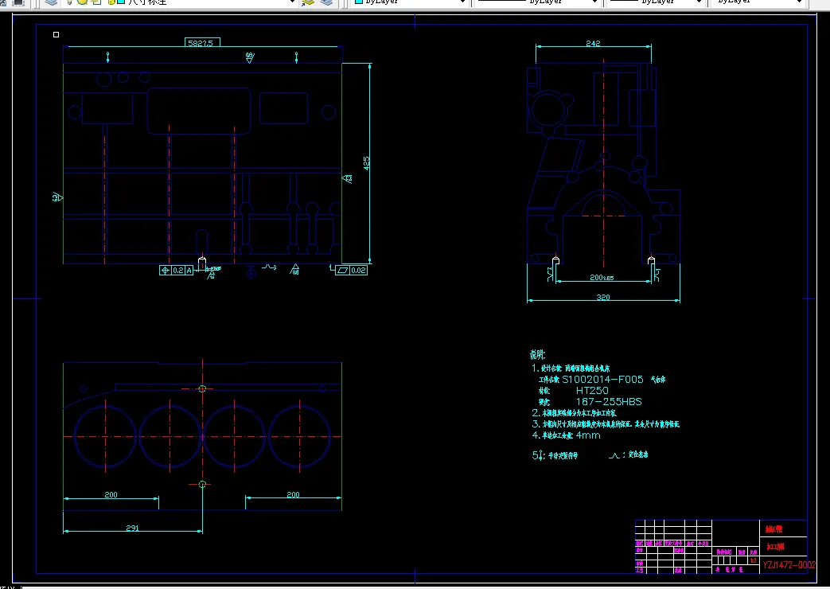Select the part number S1002014-F005 text
Screen dimensions: 830x589
coord(602,379)
